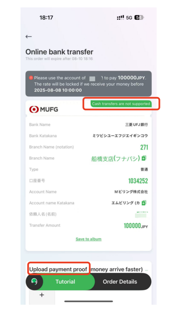Tap the 100000 JPY transfer amount
Image resolution: width=176 pixels, height=315 pixels.
(x=136, y=226)
